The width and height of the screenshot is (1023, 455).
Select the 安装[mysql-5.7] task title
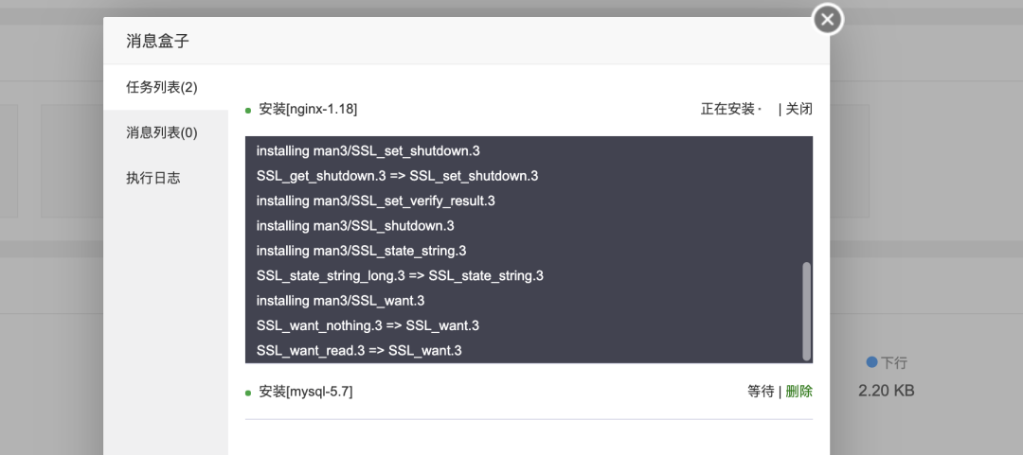[x=306, y=392]
